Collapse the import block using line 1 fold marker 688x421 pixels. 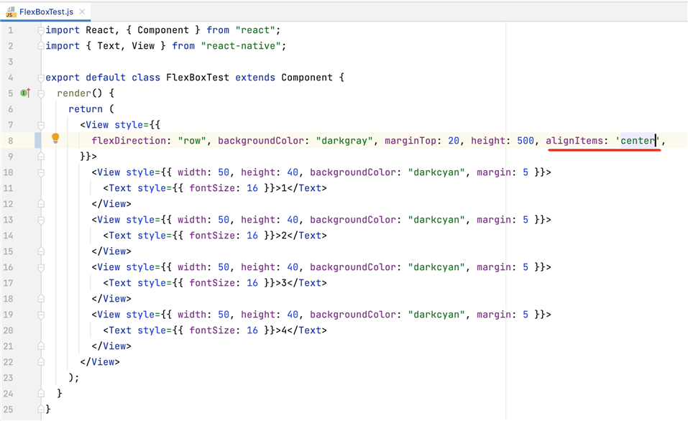(41, 30)
